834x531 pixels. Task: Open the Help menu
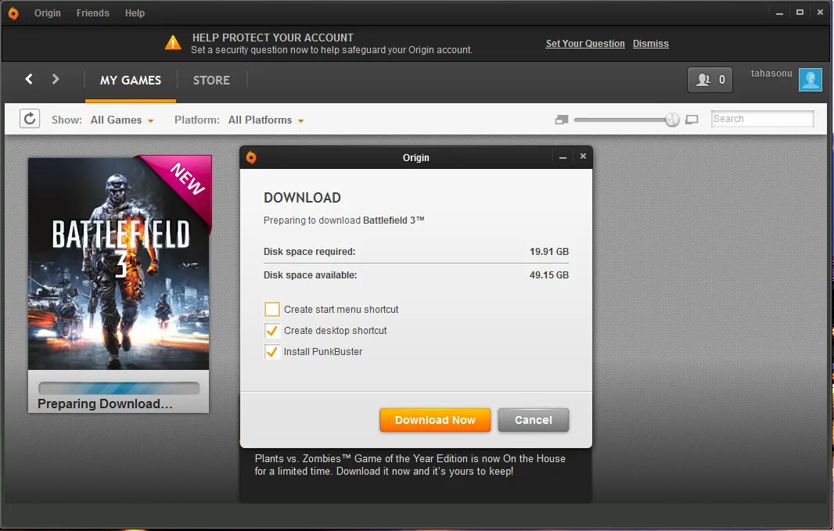[x=135, y=13]
